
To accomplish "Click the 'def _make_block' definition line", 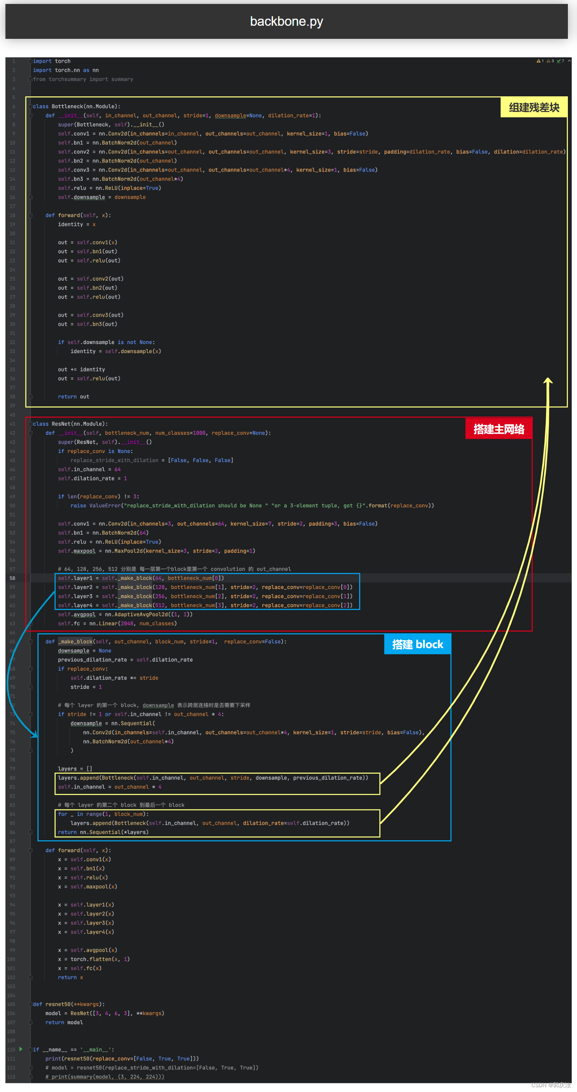I will (x=166, y=642).
